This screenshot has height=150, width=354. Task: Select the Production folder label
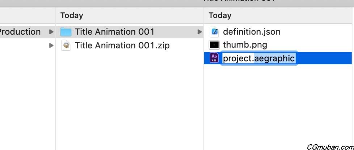click(x=20, y=32)
